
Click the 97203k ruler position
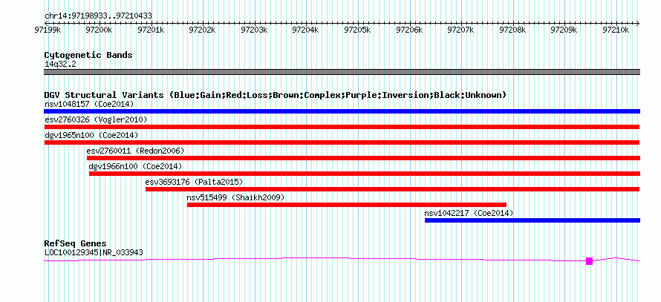click(x=254, y=30)
